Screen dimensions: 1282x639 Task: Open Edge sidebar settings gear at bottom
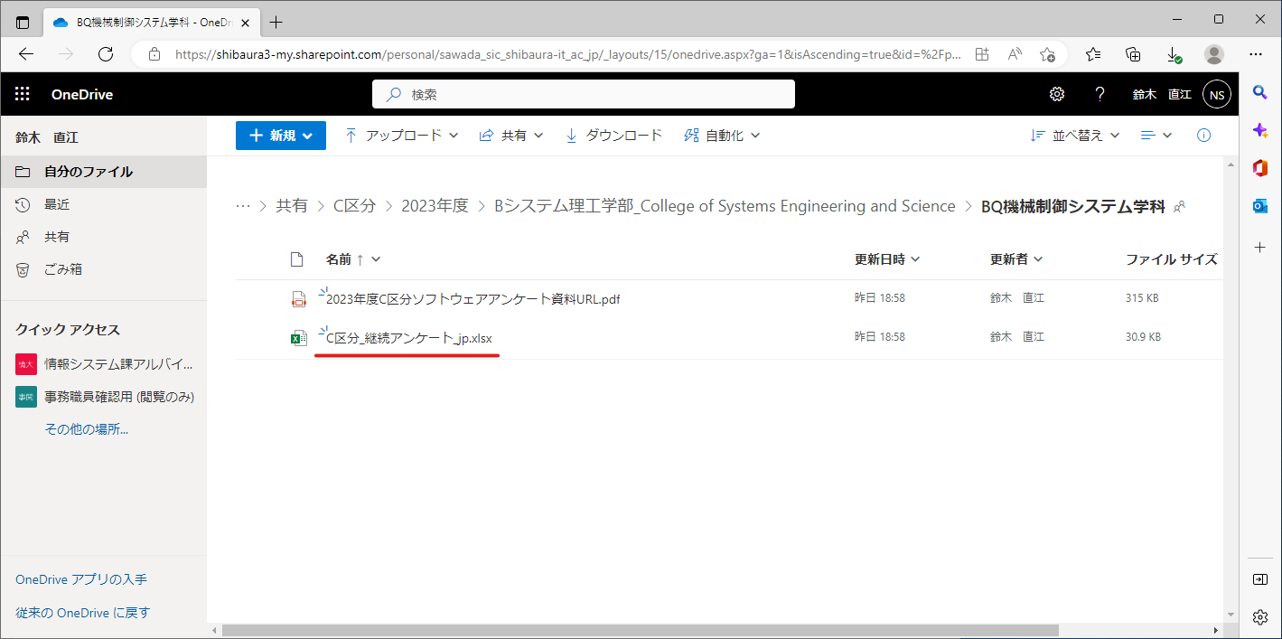coord(1260,617)
